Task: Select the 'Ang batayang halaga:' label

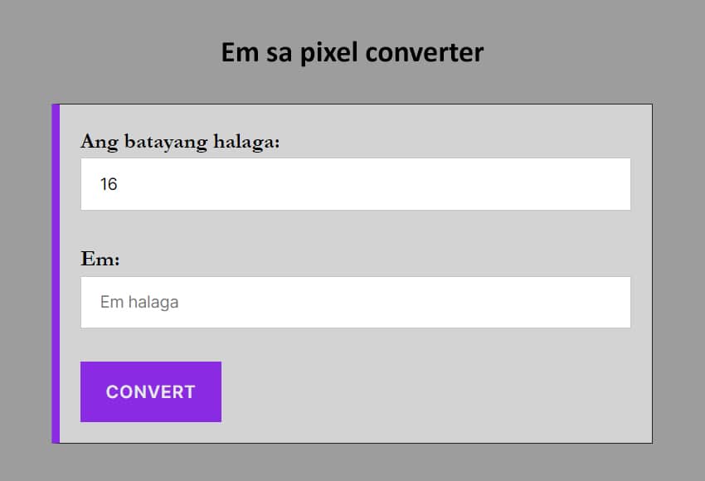Action: click(180, 142)
